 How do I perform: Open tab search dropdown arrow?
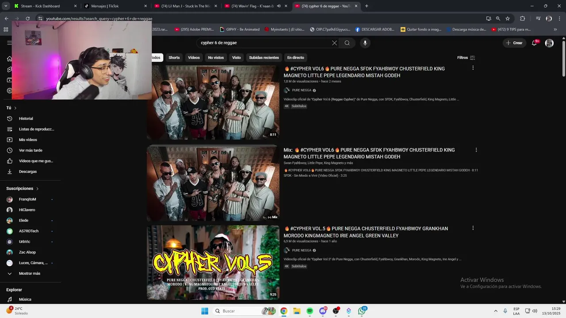pos(6,6)
